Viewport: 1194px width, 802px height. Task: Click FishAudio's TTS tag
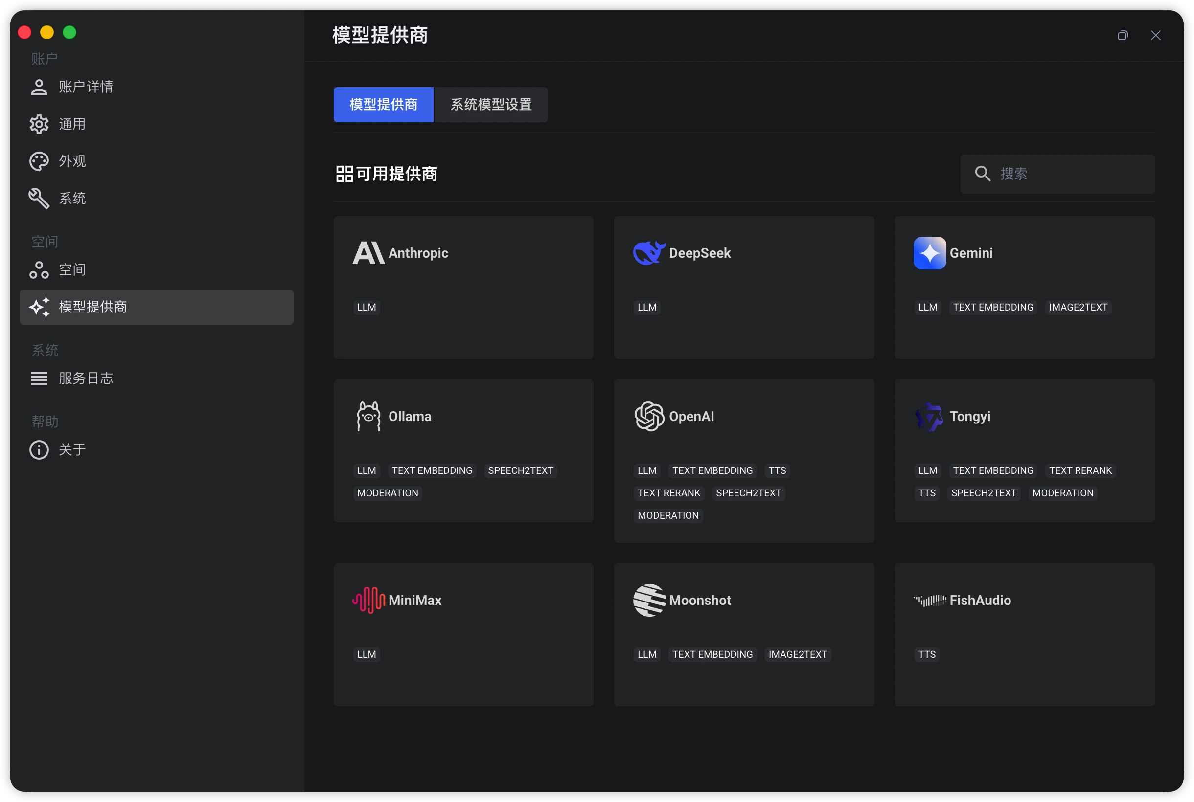[x=927, y=654]
